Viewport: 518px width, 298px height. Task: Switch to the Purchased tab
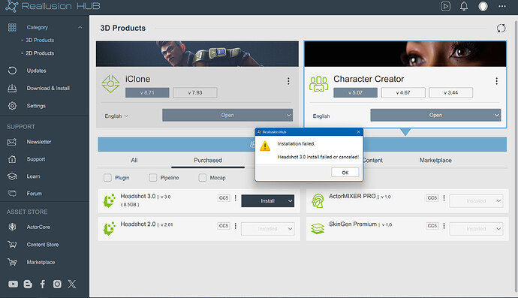click(208, 160)
